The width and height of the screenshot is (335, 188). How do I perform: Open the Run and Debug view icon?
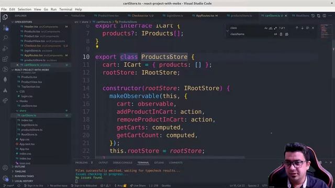click(x=5, y=49)
